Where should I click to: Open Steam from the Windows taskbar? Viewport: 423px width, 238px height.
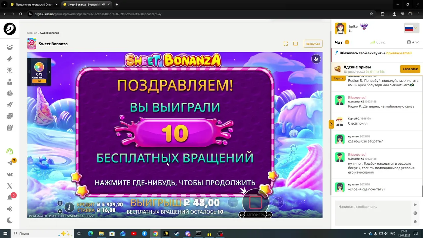click(177, 234)
